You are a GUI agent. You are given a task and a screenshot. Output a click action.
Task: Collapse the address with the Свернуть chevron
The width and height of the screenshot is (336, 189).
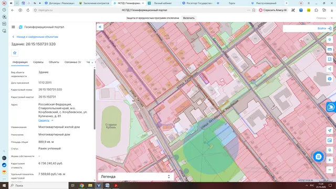[x=52, y=120]
